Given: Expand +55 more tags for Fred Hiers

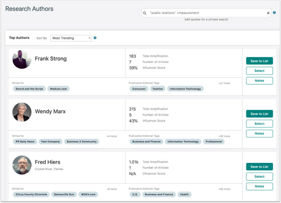Looking at the screenshot, I should pyautogui.click(x=224, y=189).
